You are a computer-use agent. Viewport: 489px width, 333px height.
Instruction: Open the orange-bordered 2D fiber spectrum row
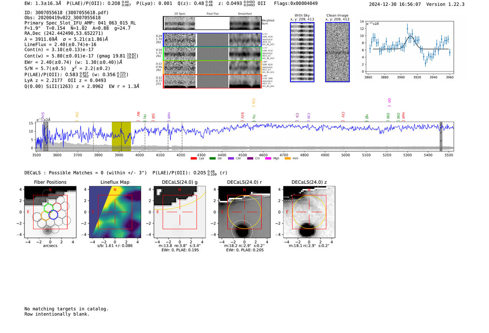(x=212, y=67)
